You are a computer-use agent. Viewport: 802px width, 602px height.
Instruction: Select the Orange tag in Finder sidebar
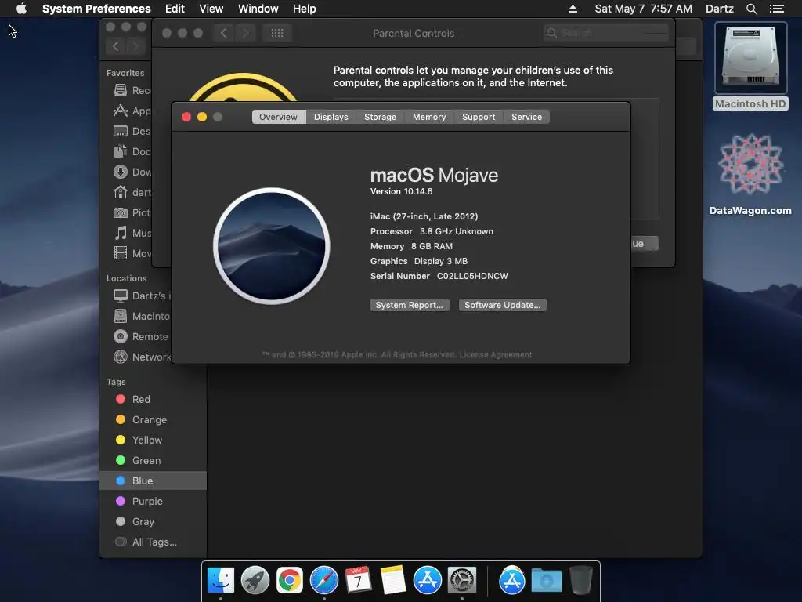click(x=153, y=420)
